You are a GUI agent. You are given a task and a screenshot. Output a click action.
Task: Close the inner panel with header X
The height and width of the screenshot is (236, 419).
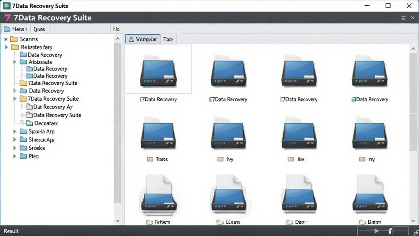pyautogui.click(x=412, y=18)
